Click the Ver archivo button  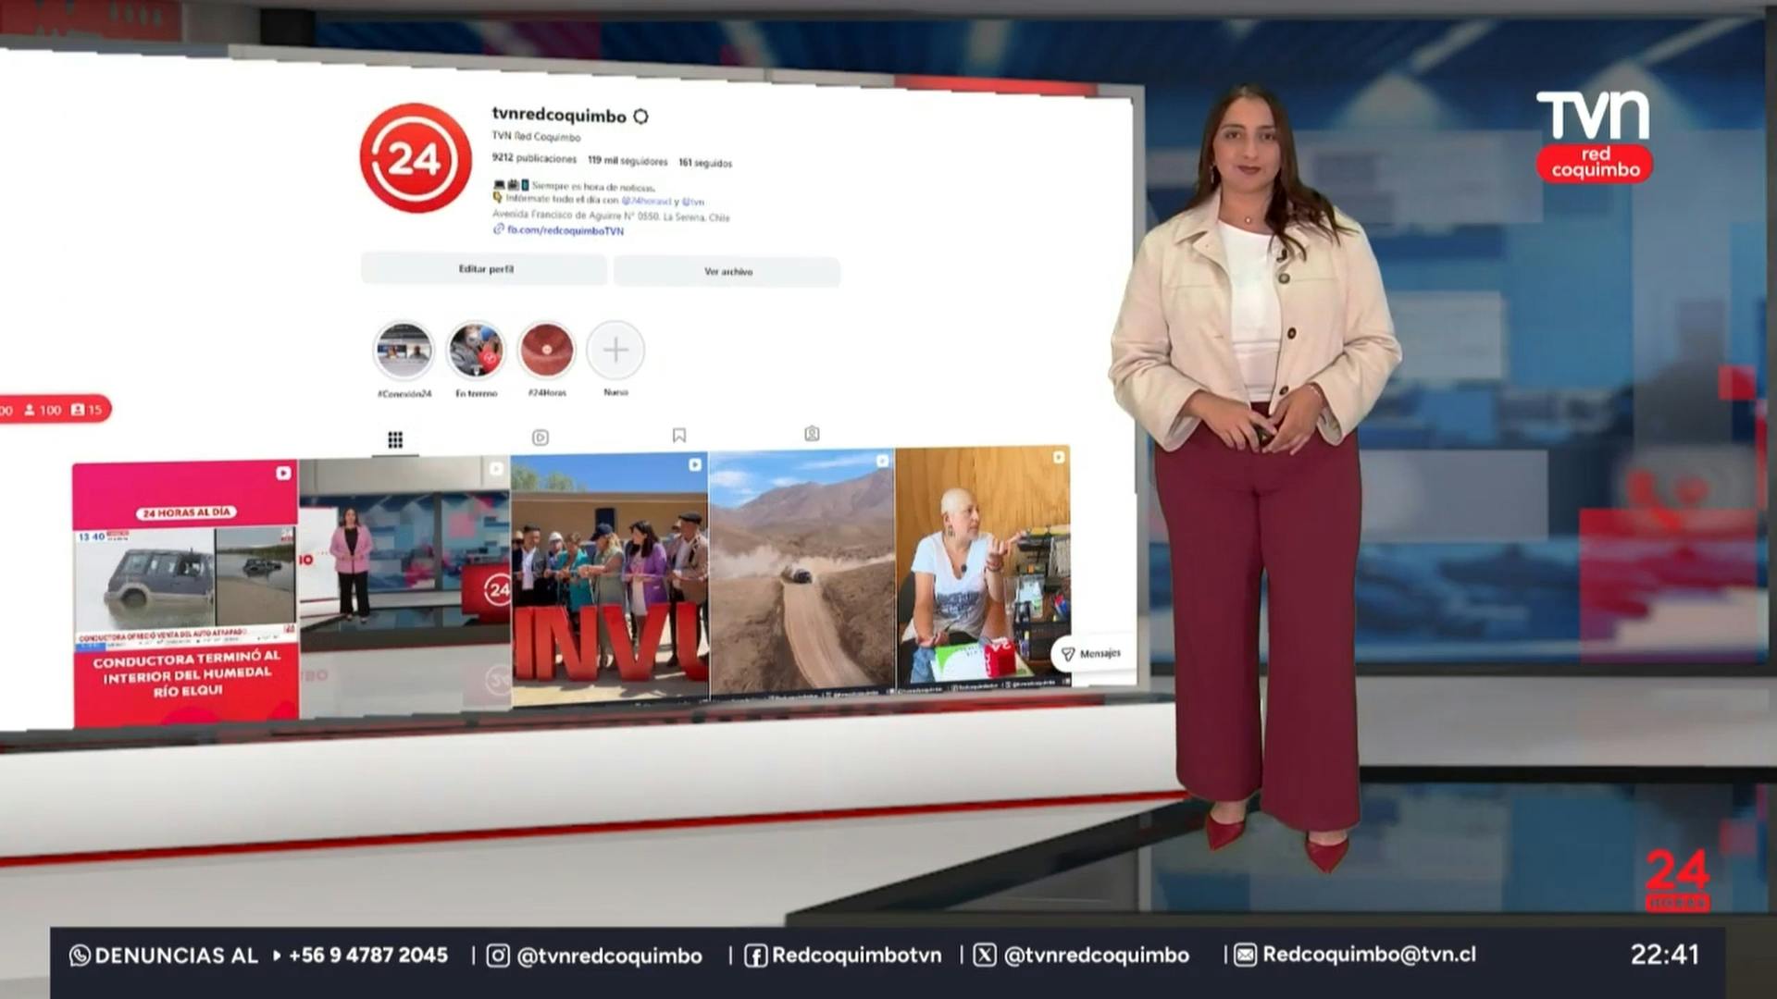tap(727, 271)
